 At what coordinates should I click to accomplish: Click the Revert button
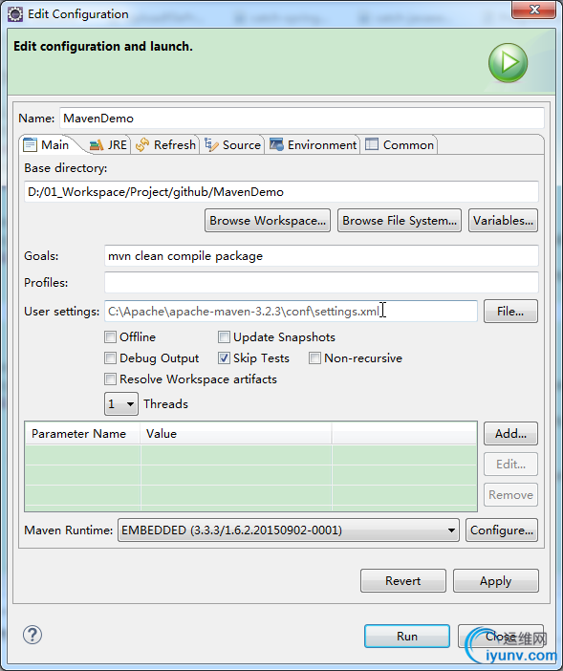403,581
